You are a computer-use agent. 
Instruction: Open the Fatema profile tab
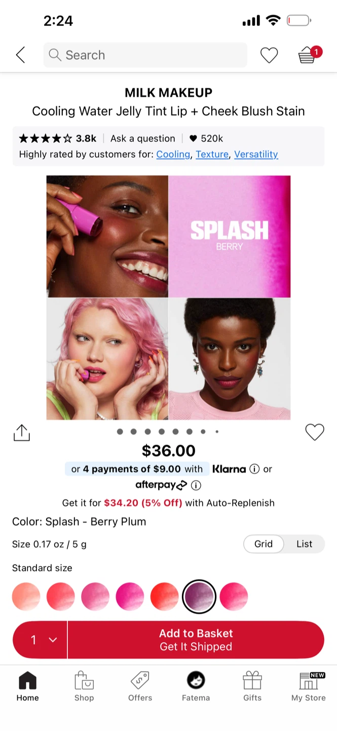click(196, 686)
